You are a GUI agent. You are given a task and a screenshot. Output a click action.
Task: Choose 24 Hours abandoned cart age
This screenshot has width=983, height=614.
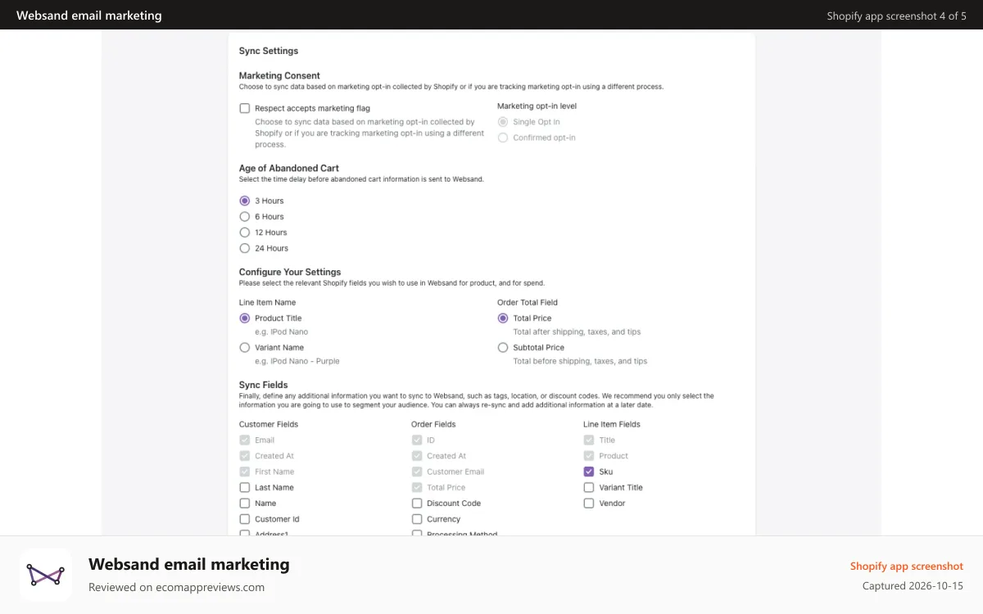pyautogui.click(x=244, y=248)
